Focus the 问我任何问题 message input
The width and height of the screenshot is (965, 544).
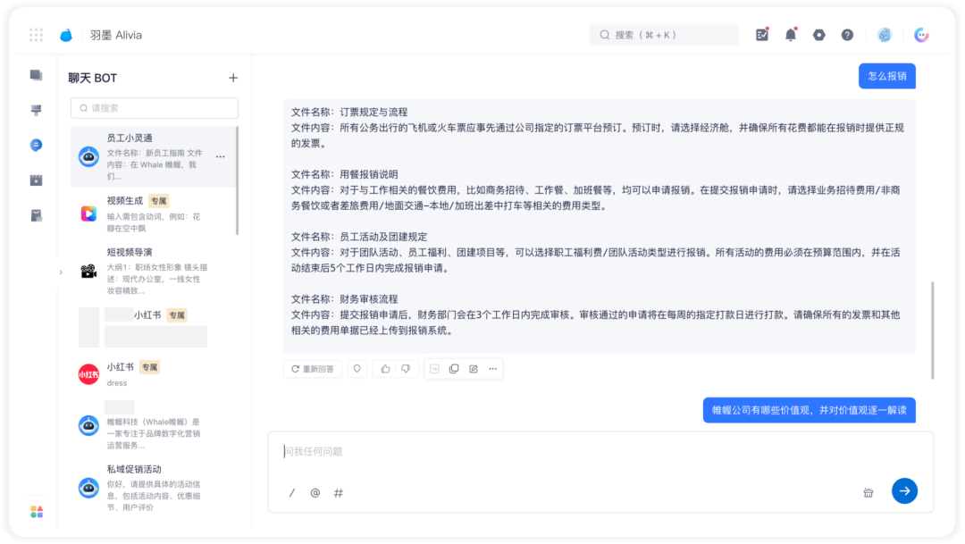pyautogui.click(x=600, y=452)
